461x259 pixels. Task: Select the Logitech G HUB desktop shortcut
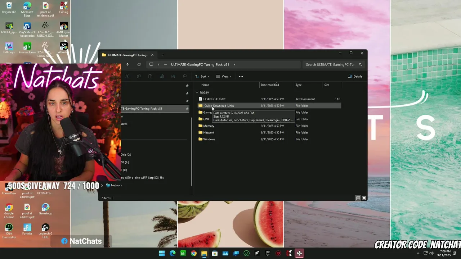coord(45,231)
